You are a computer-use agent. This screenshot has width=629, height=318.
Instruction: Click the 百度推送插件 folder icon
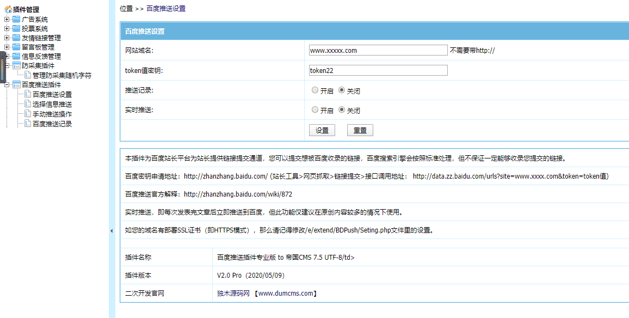[16, 85]
